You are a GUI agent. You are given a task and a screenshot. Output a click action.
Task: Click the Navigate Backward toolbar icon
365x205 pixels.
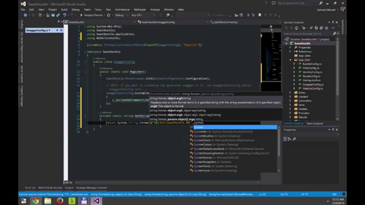[25, 15]
